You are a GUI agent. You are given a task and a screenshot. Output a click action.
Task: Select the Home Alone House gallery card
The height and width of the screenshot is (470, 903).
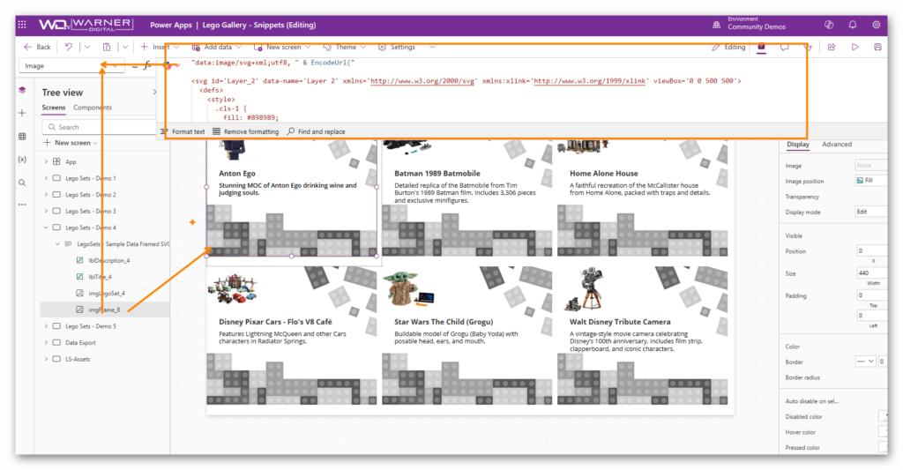pos(642,198)
